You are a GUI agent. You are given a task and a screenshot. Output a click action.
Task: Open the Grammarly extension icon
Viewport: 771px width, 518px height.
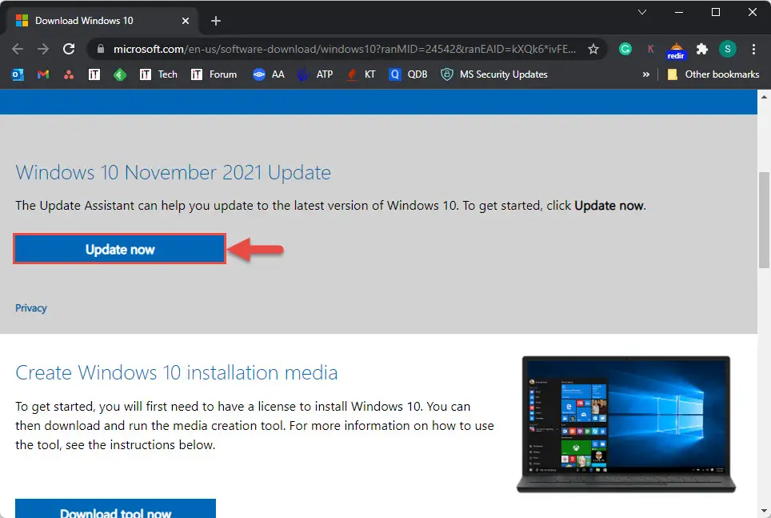(x=625, y=49)
